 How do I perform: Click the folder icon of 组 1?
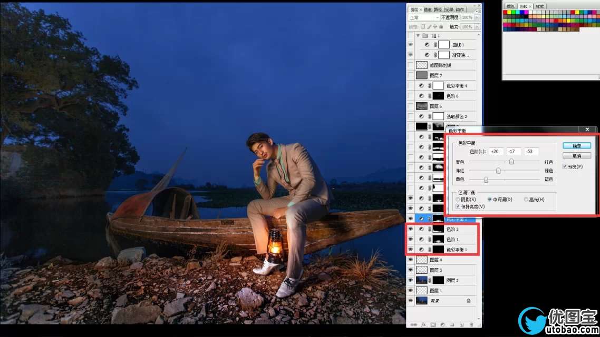pos(425,35)
